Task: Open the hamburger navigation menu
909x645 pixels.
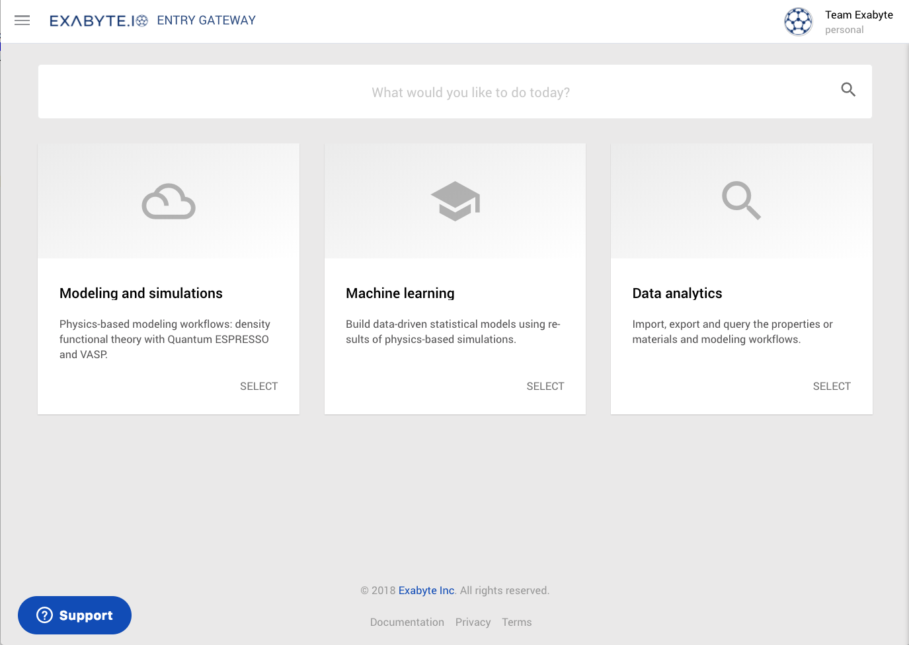Action: click(22, 20)
